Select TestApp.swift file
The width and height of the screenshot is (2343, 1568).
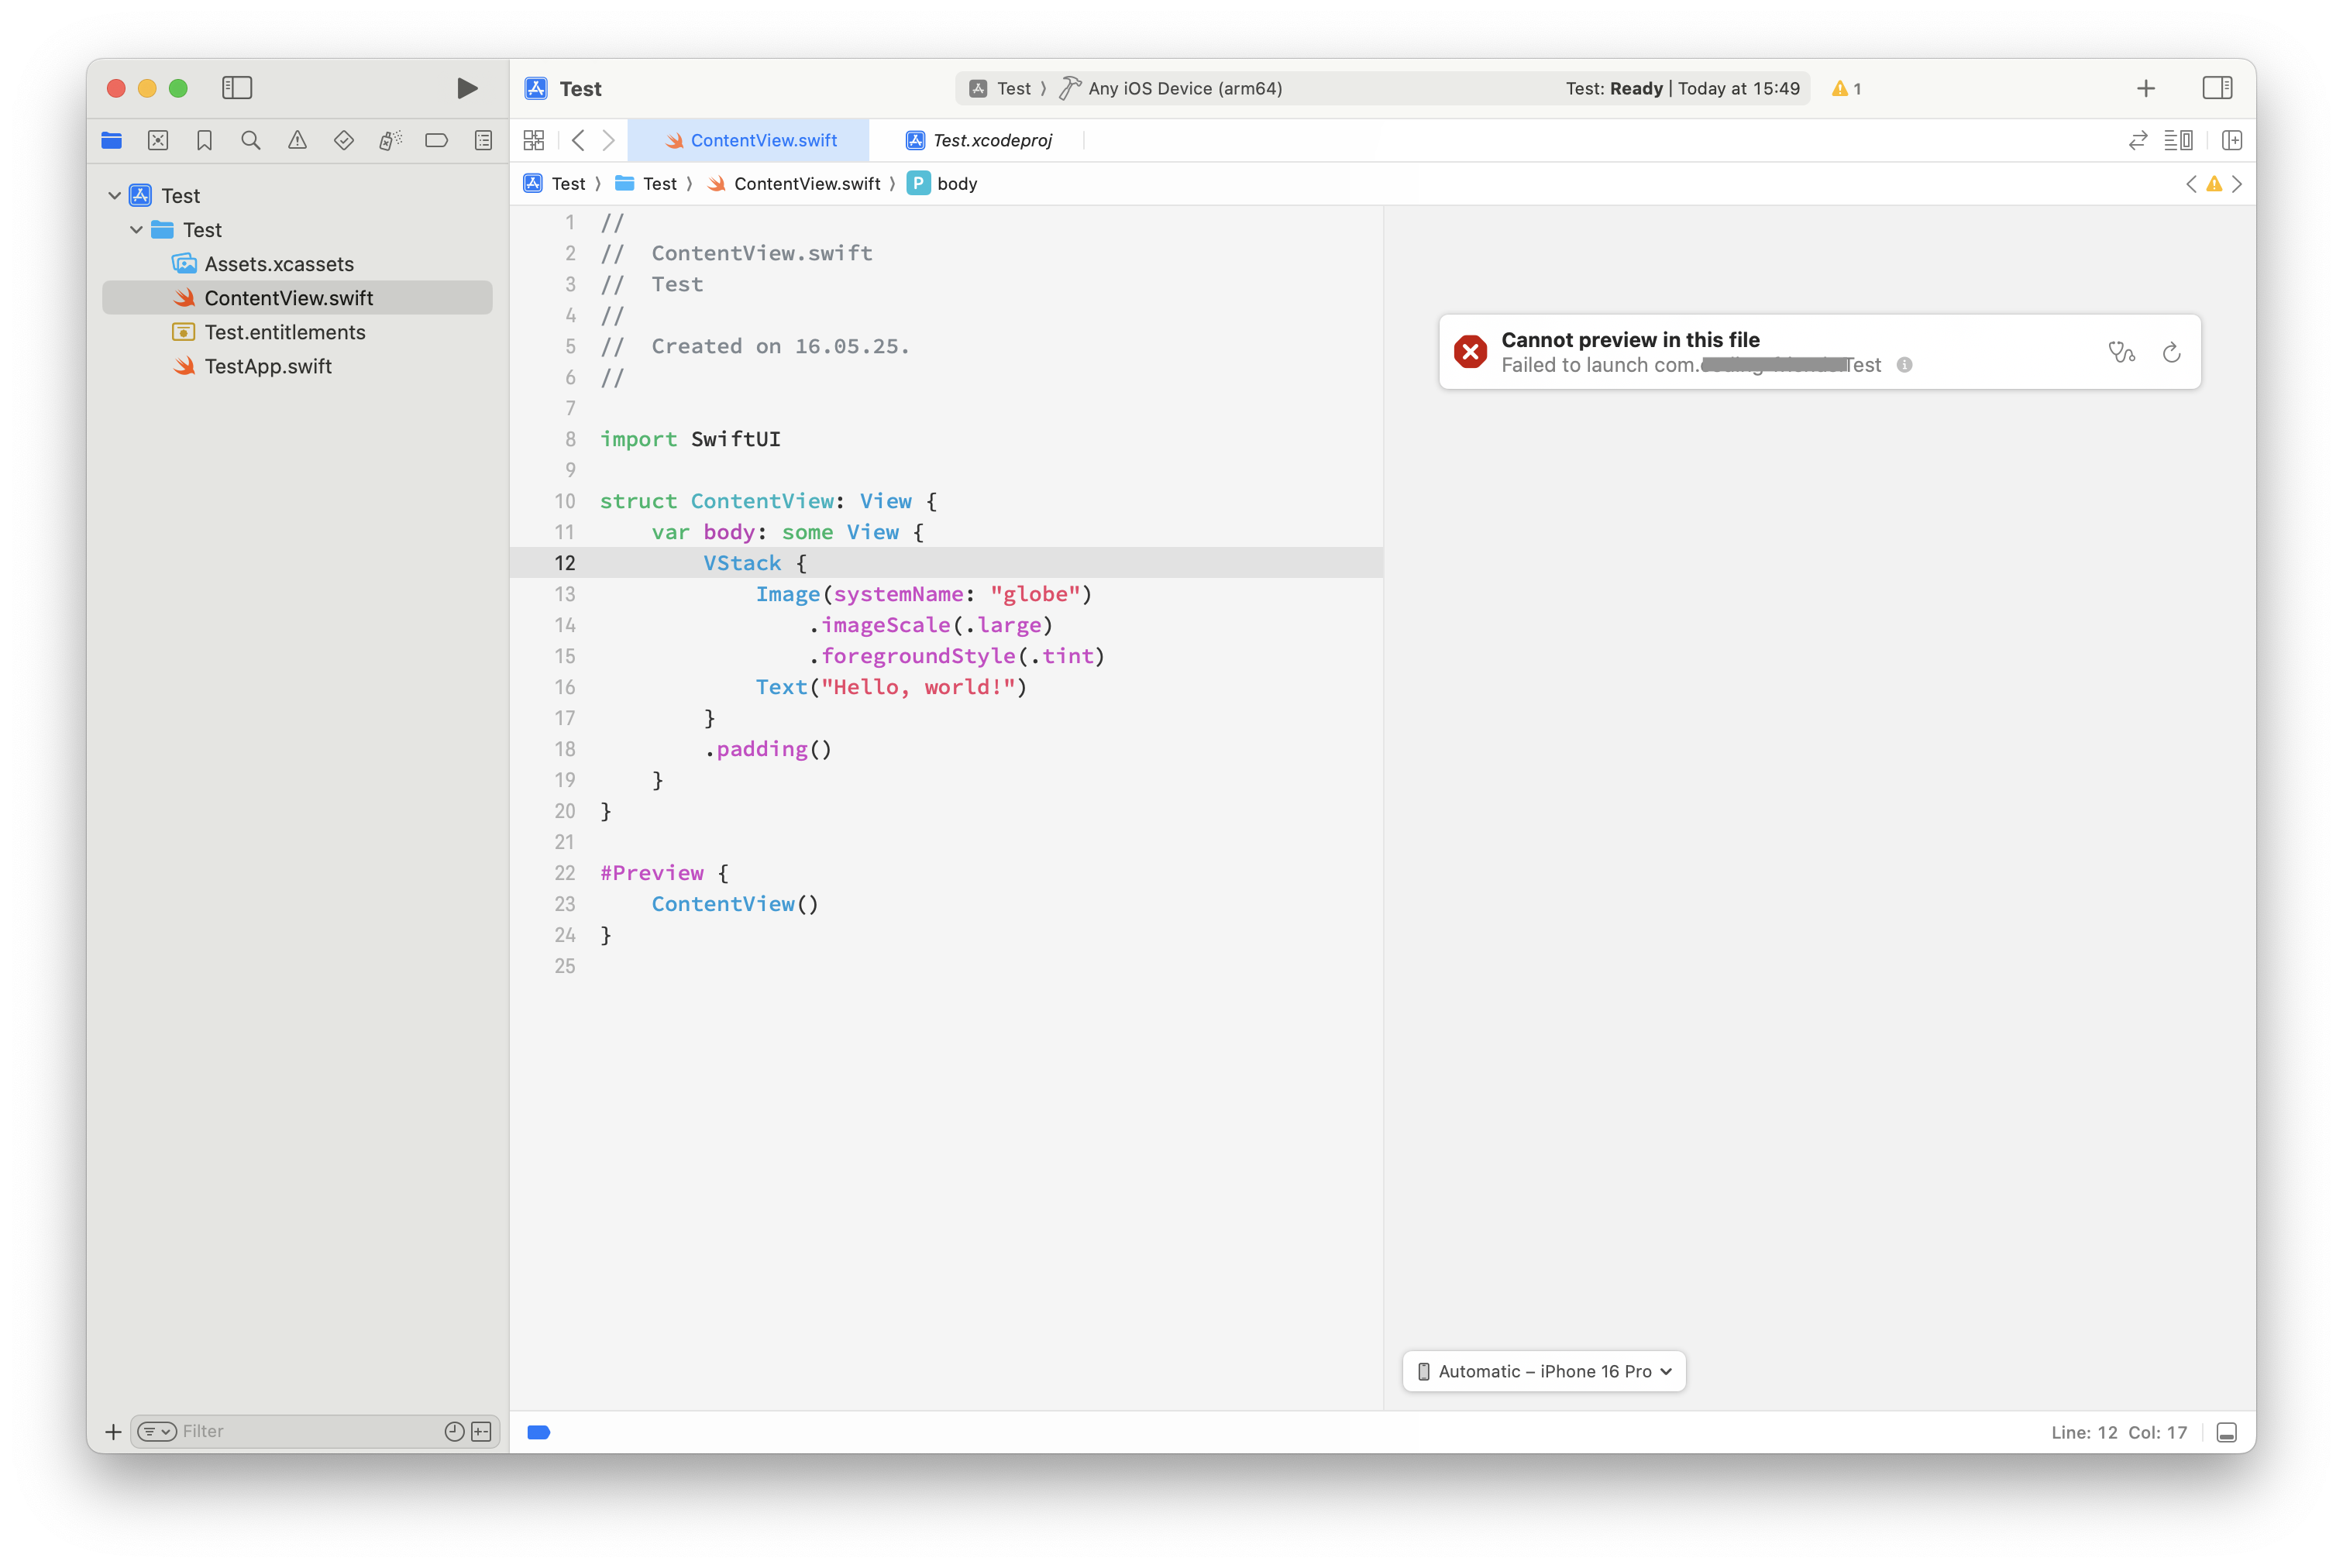tap(297, 366)
